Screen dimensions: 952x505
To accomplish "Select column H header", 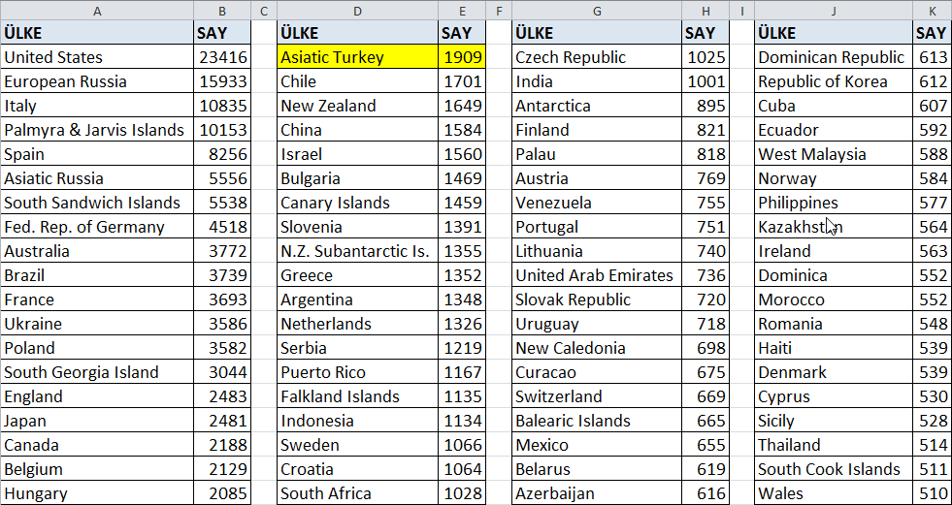I will pos(705,11).
